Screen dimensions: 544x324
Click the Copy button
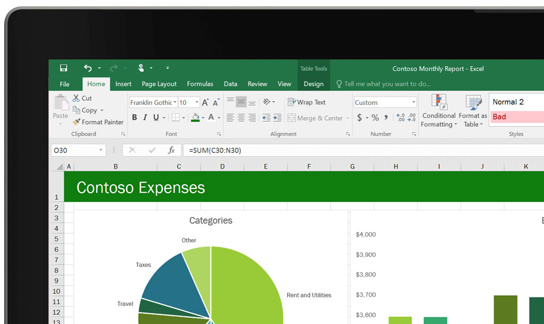pyautogui.click(x=85, y=110)
